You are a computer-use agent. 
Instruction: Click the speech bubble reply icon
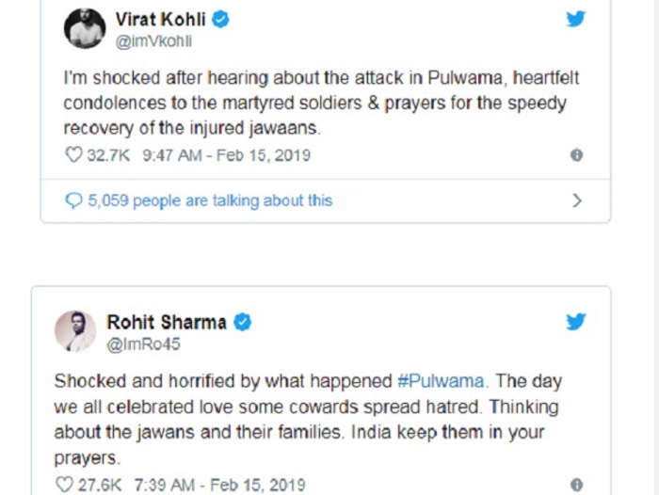[x=73, y=200]
